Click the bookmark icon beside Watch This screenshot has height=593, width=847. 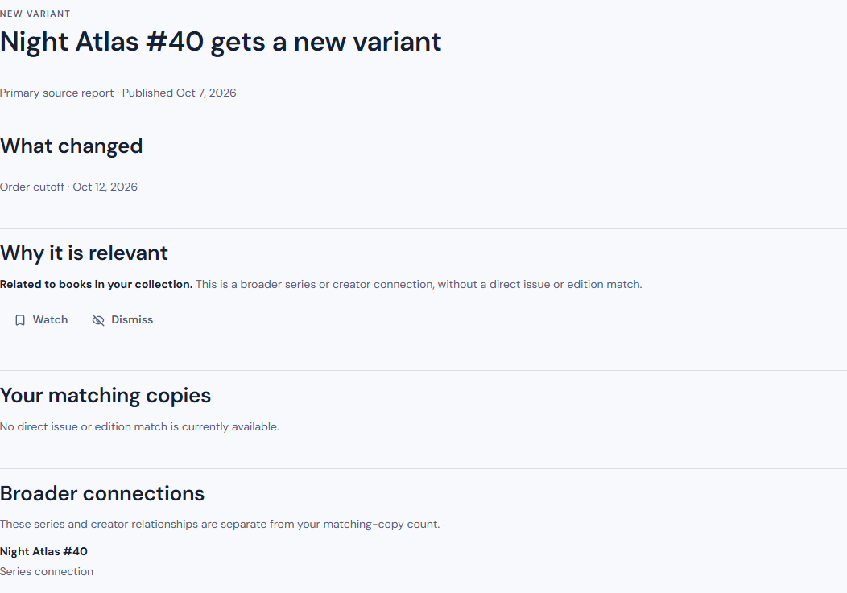(x=20, y=320)
